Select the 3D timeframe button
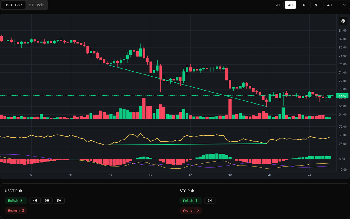350x219 pixels. click(x=316, y=5)
